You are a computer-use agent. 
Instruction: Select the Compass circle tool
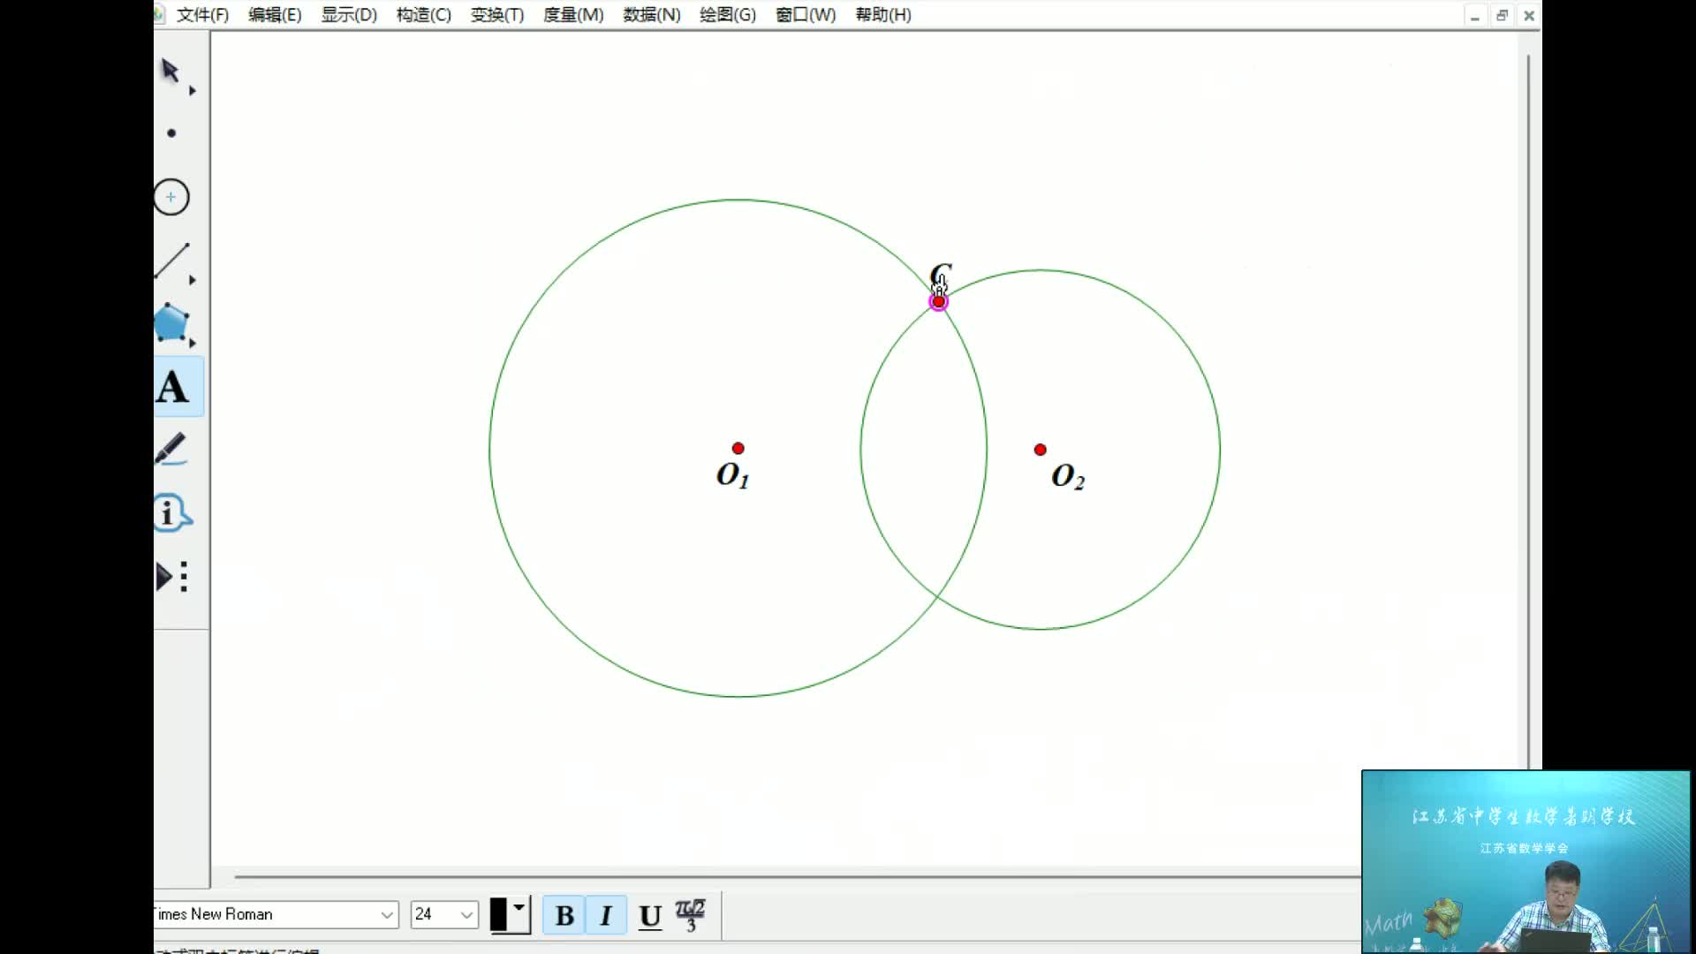coord(171,197)
